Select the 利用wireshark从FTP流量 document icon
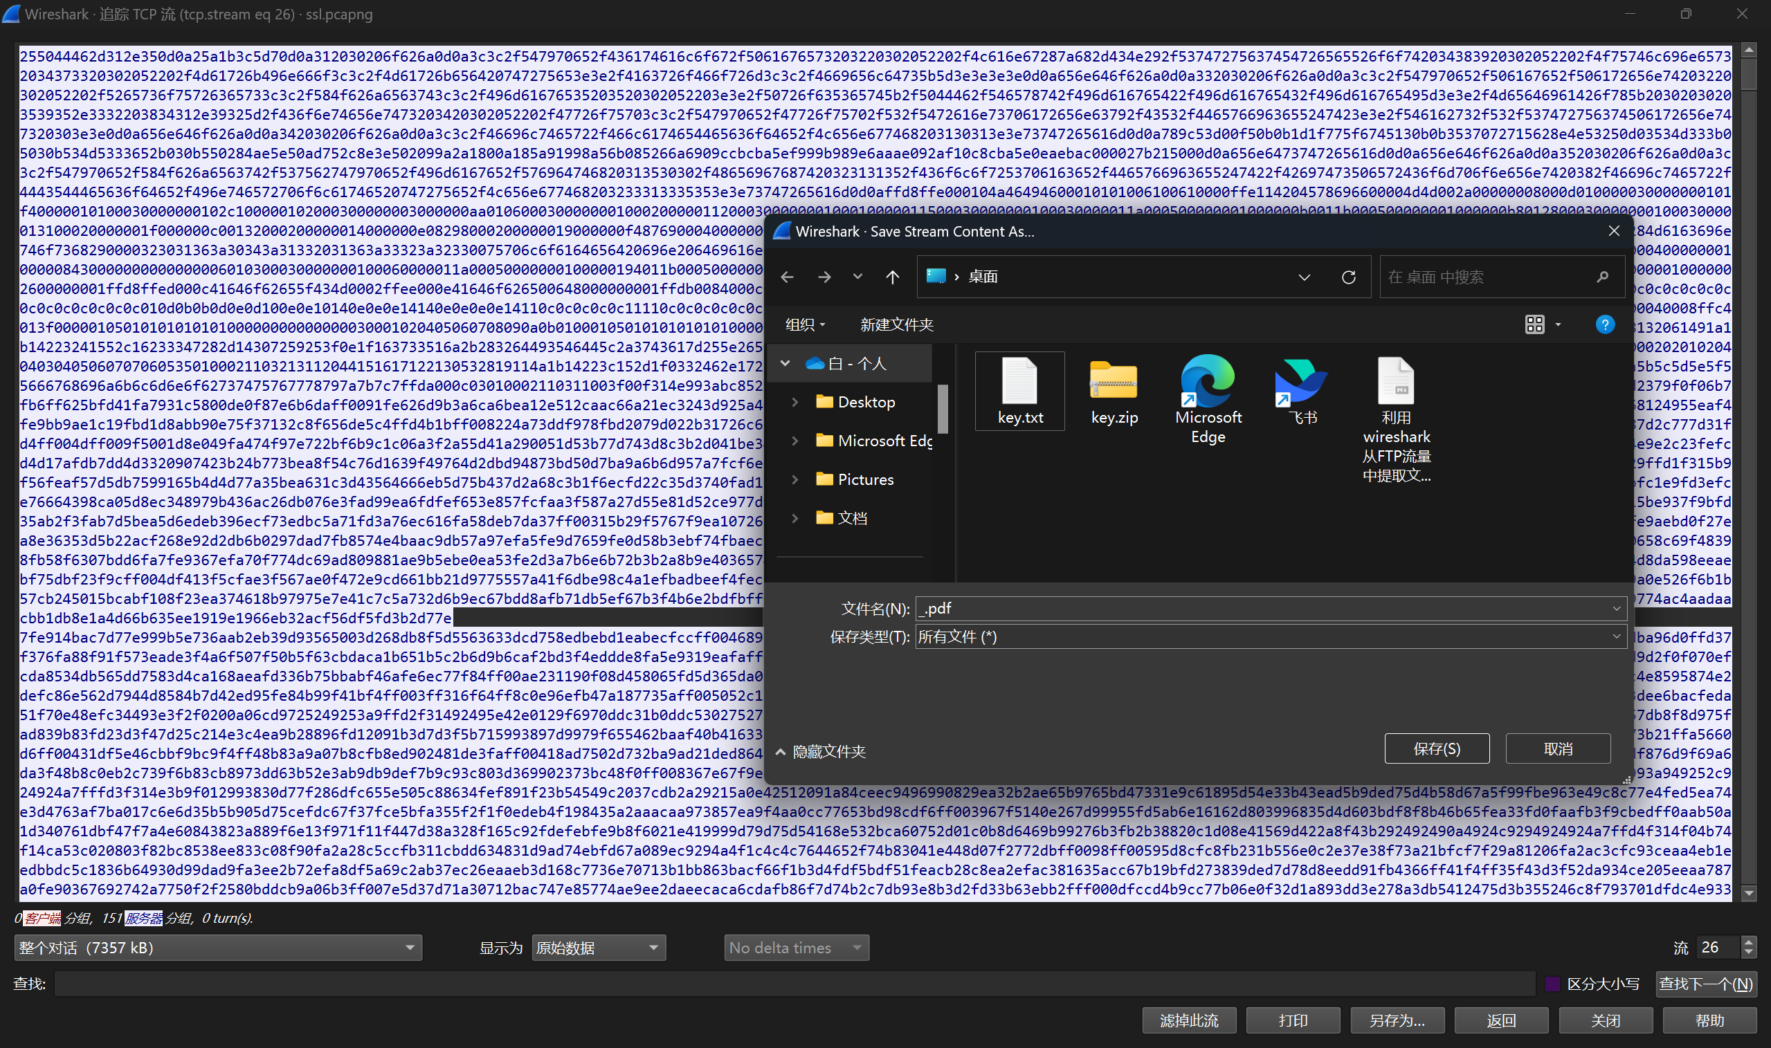The width and height of the screenshot is (1771, 1048). pyautogui.click(x=1396, y=419)
